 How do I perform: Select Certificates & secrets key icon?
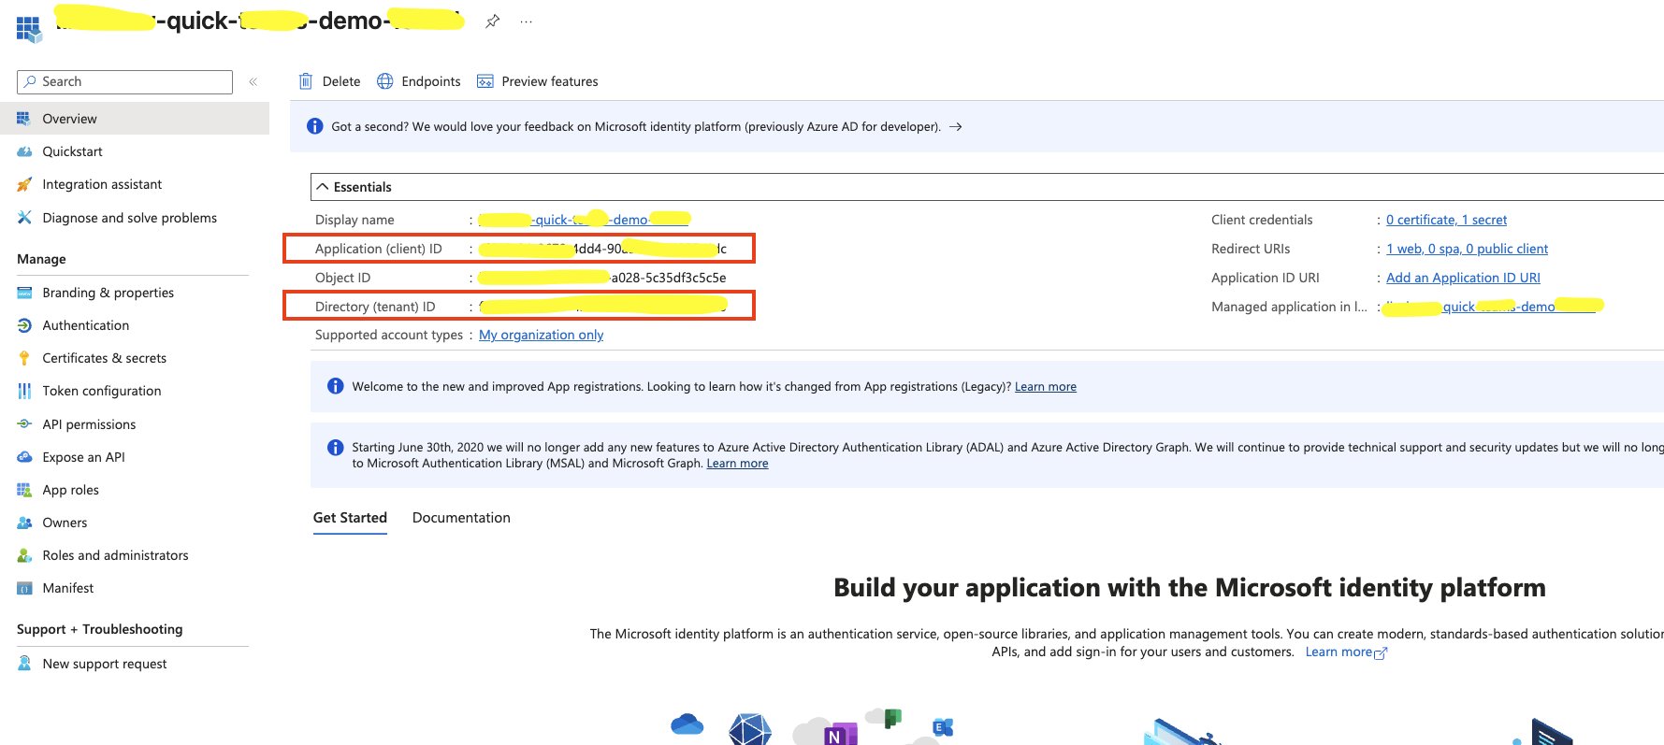click(24, 358)
